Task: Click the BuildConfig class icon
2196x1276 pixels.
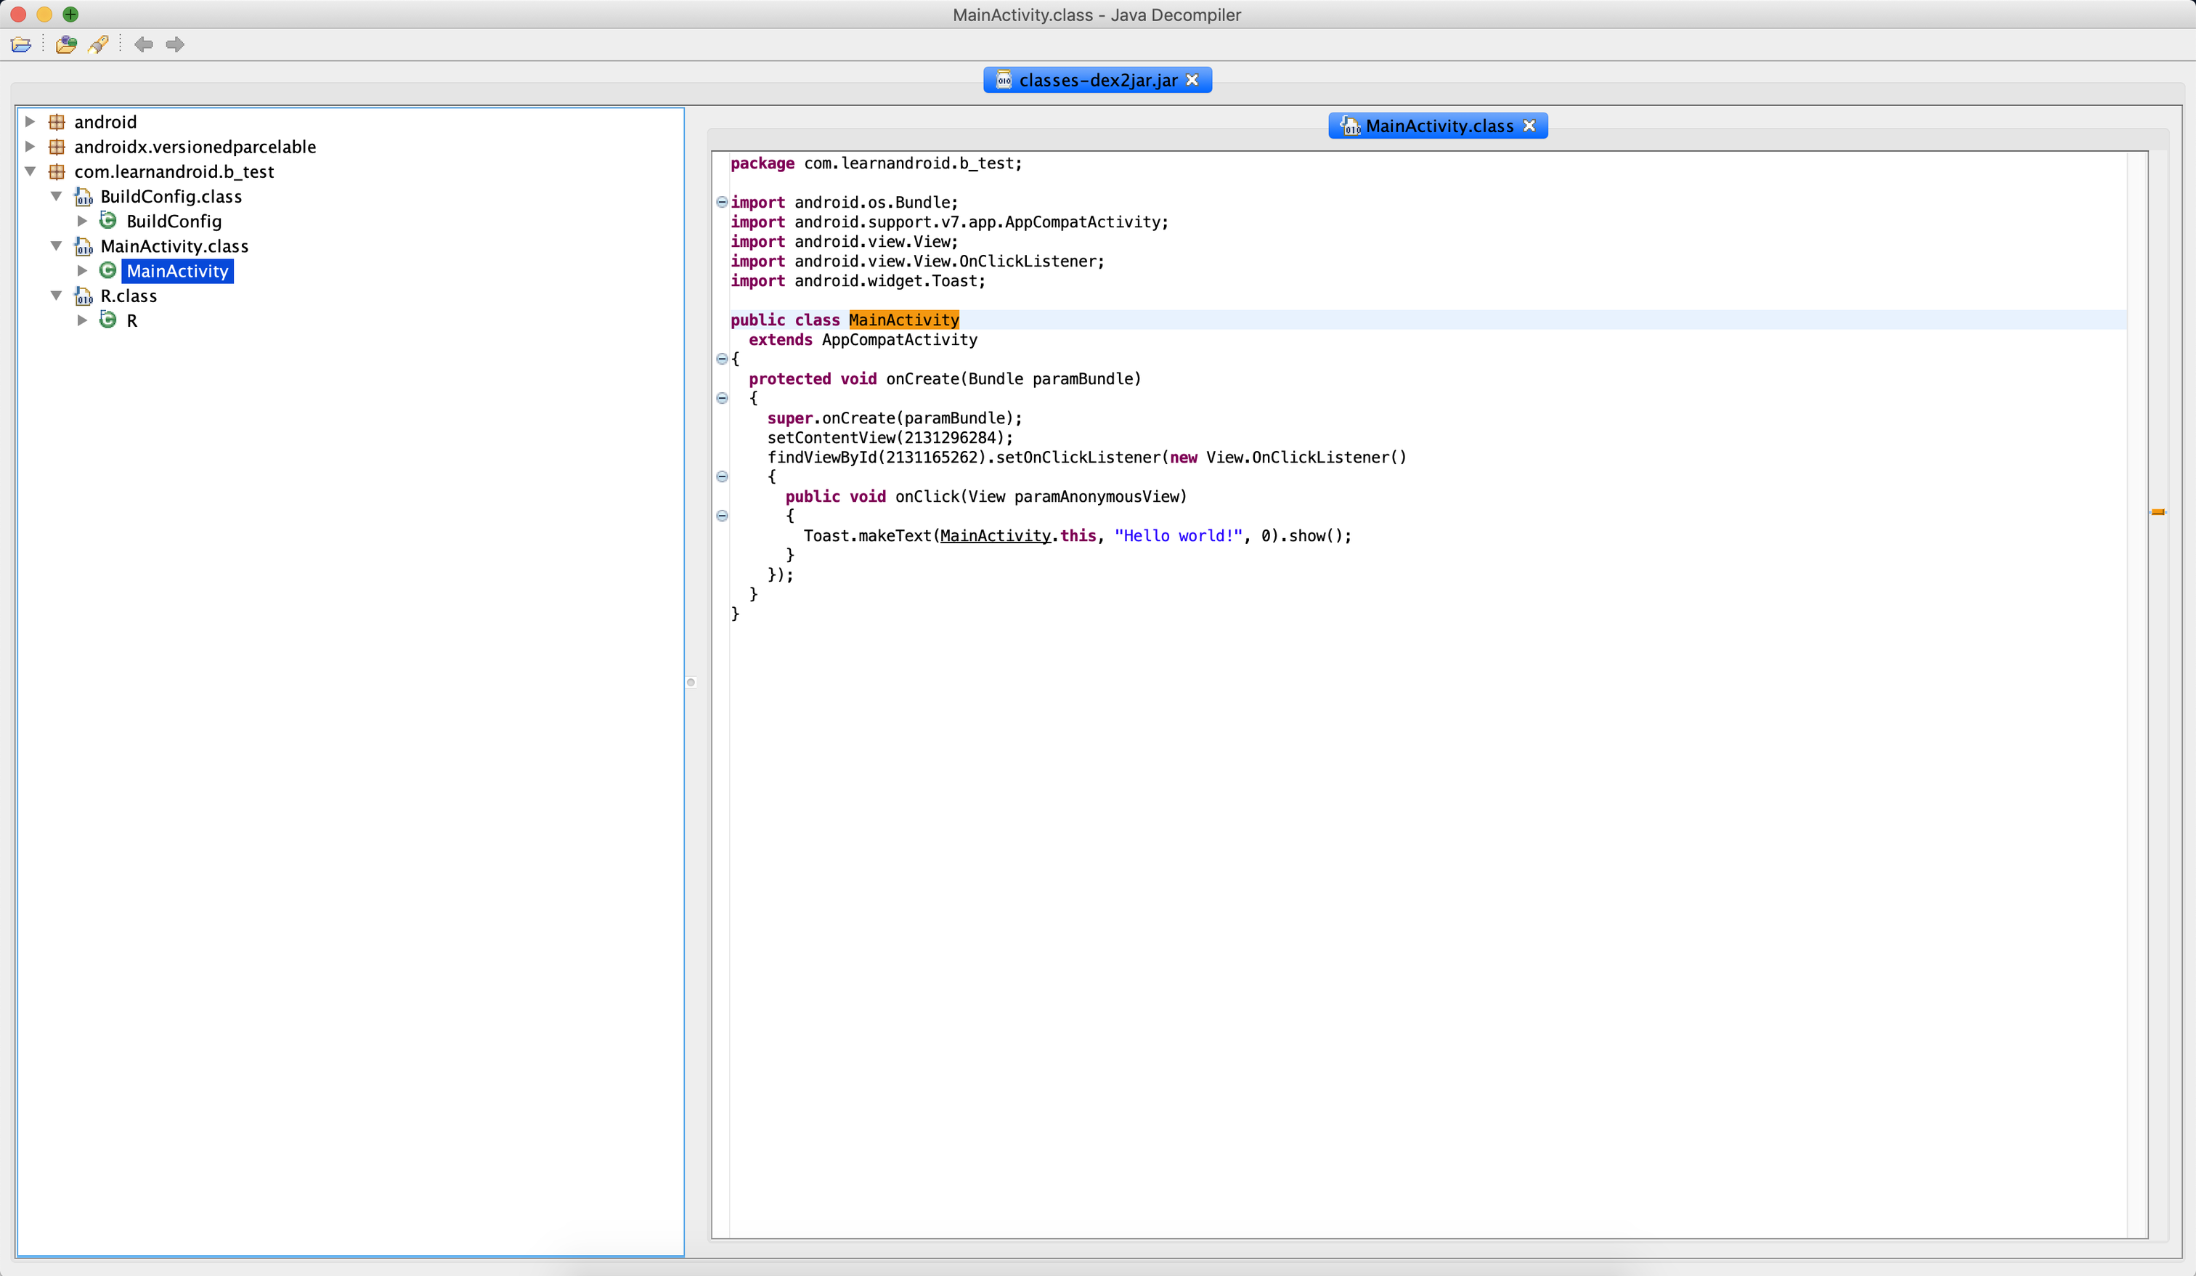Action: pyautogui.click(x=108, y=221)
